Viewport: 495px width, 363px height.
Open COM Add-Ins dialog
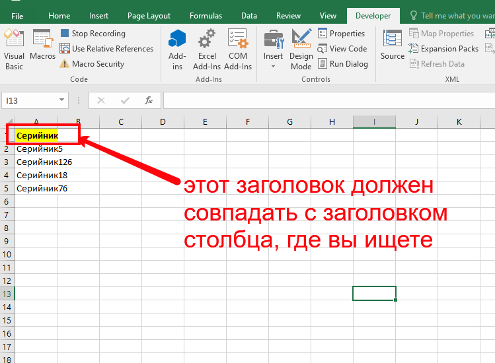coord(238,49)
